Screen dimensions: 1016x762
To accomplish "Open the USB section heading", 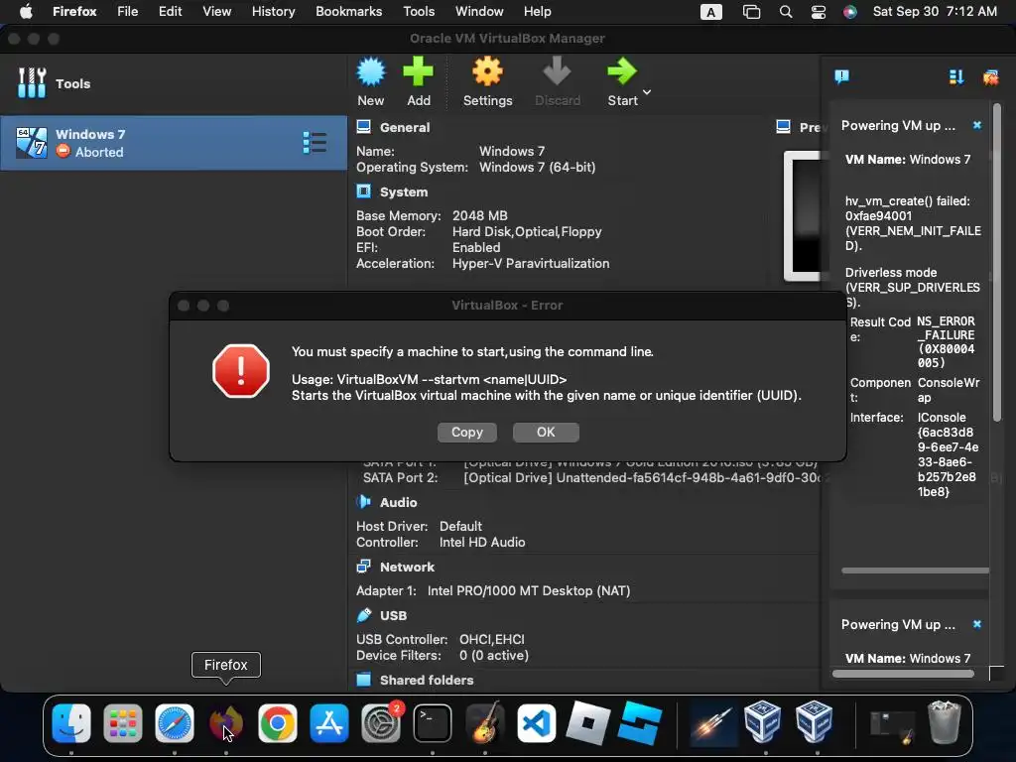I will (393, 615).
